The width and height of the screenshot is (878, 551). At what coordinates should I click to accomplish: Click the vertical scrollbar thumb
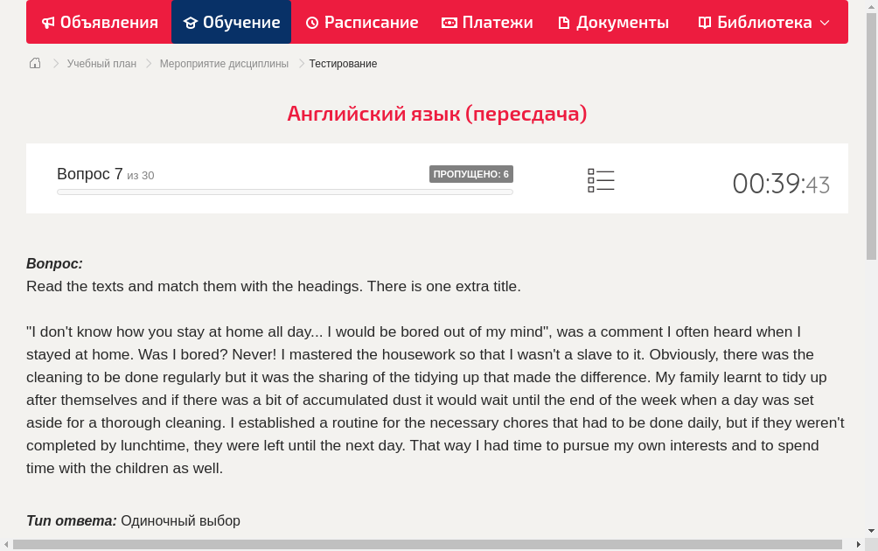(871, 136)
